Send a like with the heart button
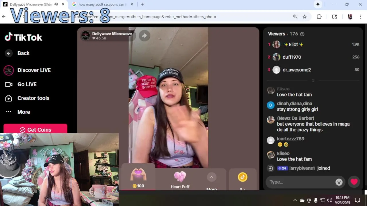Image resolution: width=367 pixels, height=206 pixels. coord(354,182)
